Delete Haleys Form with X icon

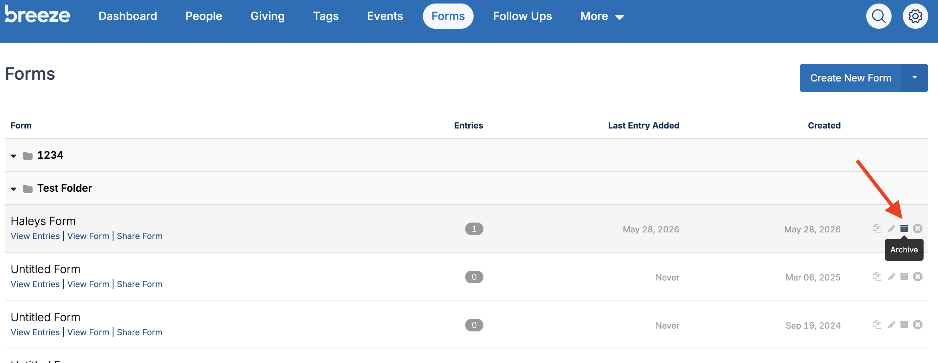pos(917,229)
